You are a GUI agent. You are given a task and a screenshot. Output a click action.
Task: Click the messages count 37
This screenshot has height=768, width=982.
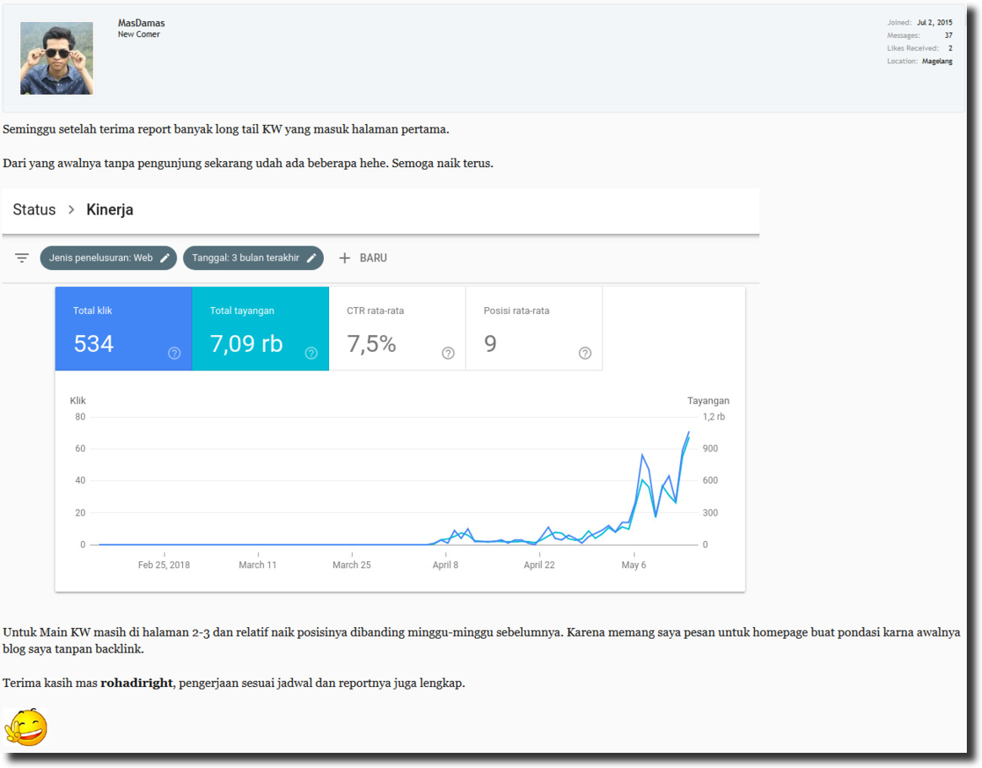[948, 35]
